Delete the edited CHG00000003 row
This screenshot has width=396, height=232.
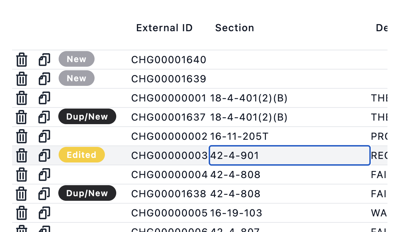pos(22,155)
